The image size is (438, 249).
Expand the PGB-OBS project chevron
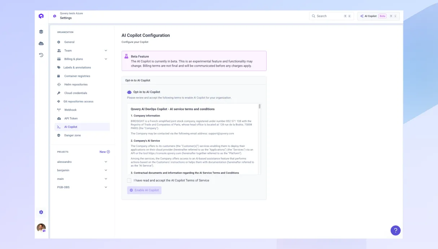pyautogui.click(x=106, y=187)
